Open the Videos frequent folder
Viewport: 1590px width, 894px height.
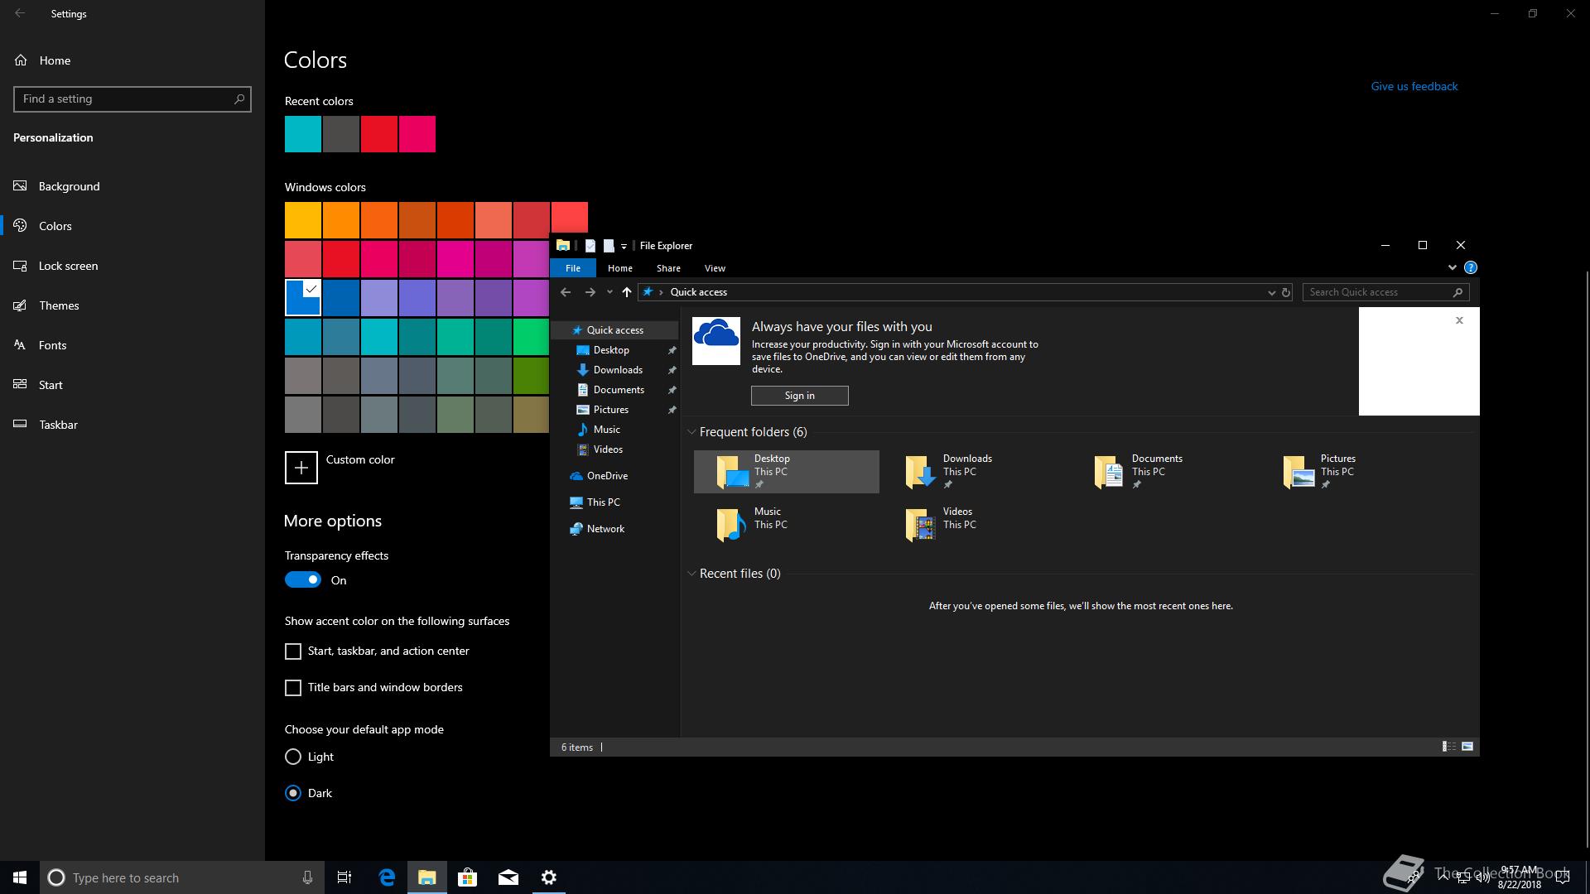[976, 525]
